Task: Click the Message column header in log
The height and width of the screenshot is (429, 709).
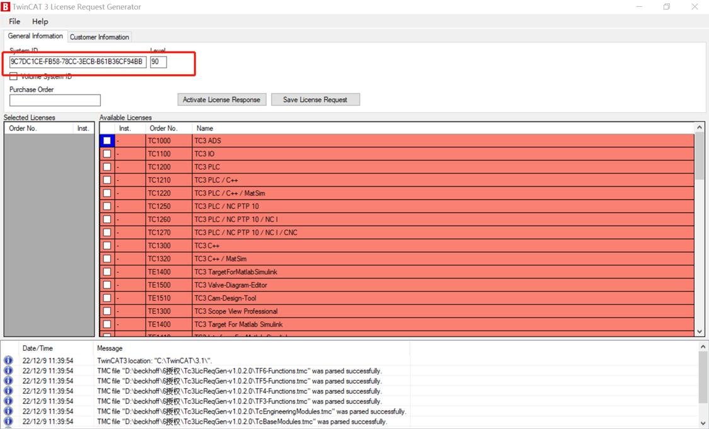Action: (251, 348)
